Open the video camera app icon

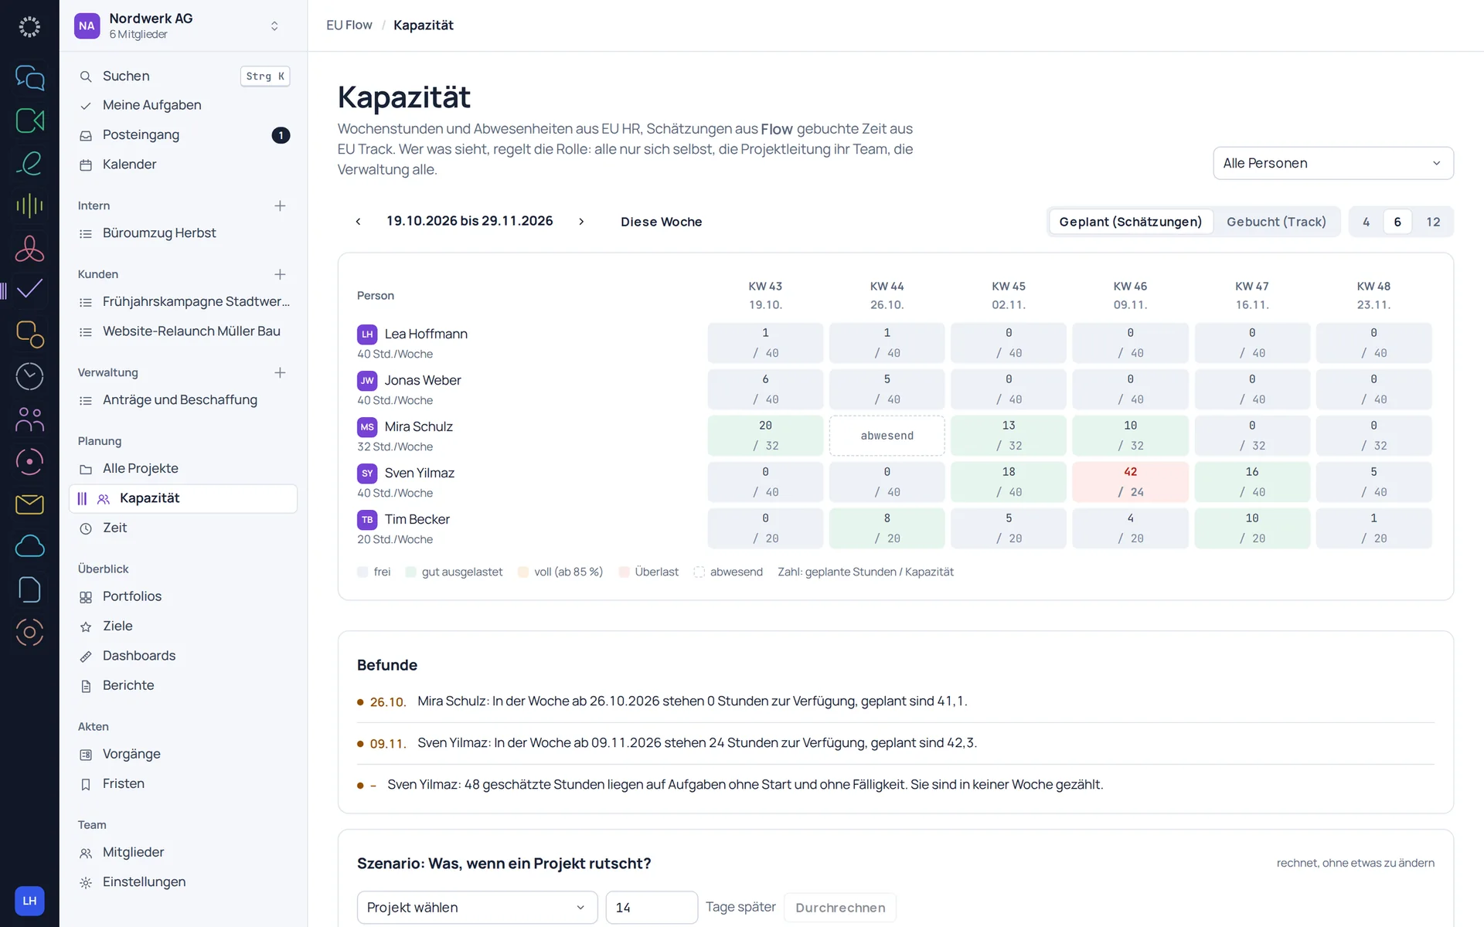click(x=29, y=121)
